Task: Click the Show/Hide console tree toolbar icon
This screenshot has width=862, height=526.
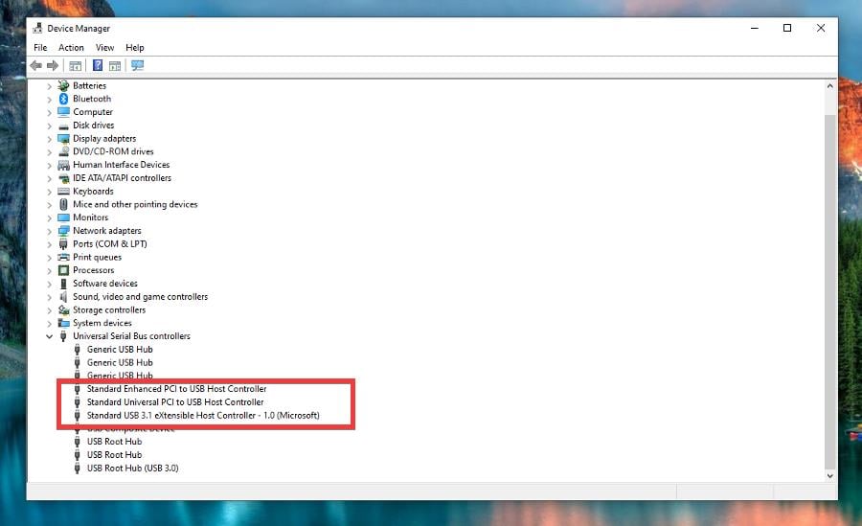Action: (76, 65)
